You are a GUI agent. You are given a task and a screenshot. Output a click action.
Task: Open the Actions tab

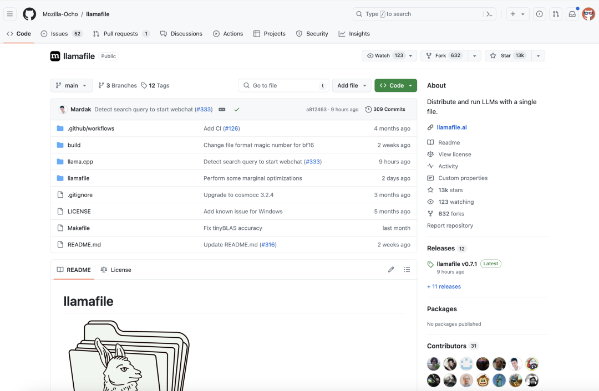[x=228, y=34]
